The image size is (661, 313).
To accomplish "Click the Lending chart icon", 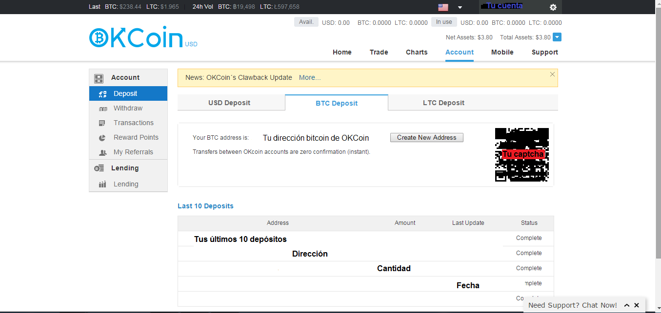I will [x=102, y=184].
